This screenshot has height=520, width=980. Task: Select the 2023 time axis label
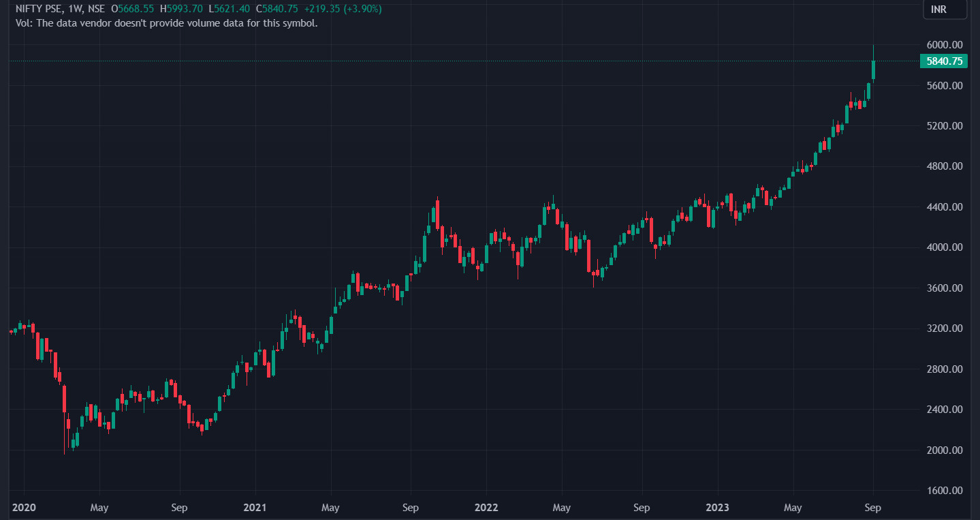point(717,508)
